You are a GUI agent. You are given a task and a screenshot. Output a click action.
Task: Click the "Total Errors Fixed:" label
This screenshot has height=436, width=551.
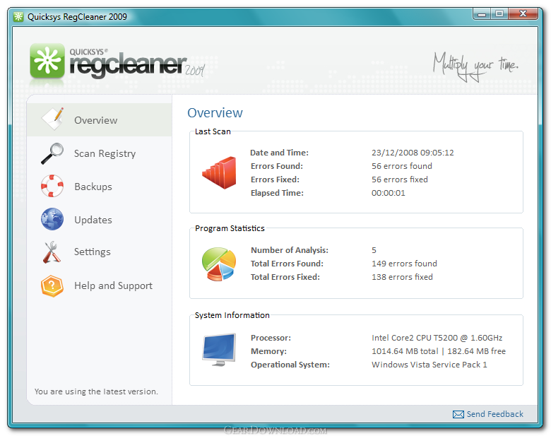click(x=285, y=277)
